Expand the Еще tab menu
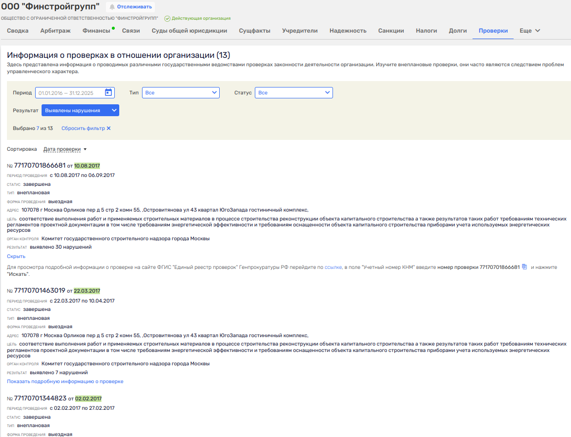The height and width of the screenshot is (437, 571). pyautogui.click(x=529, y=31)
